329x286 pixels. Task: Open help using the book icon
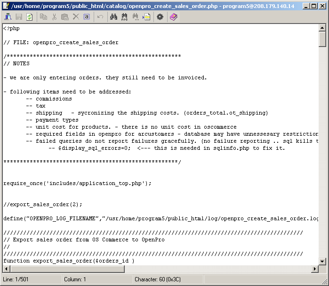(x=174, y=17)
